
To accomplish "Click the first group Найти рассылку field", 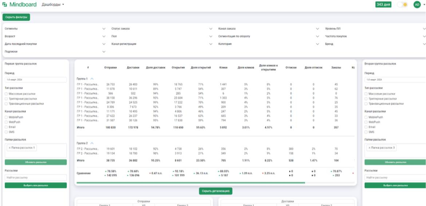I will [x=36, y=178].
